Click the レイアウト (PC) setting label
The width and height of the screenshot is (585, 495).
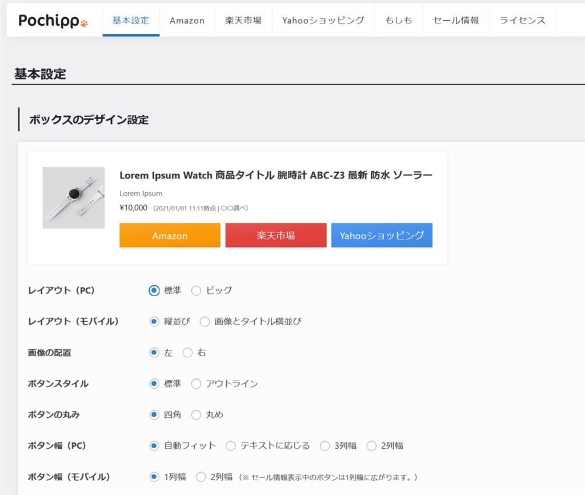61,290
